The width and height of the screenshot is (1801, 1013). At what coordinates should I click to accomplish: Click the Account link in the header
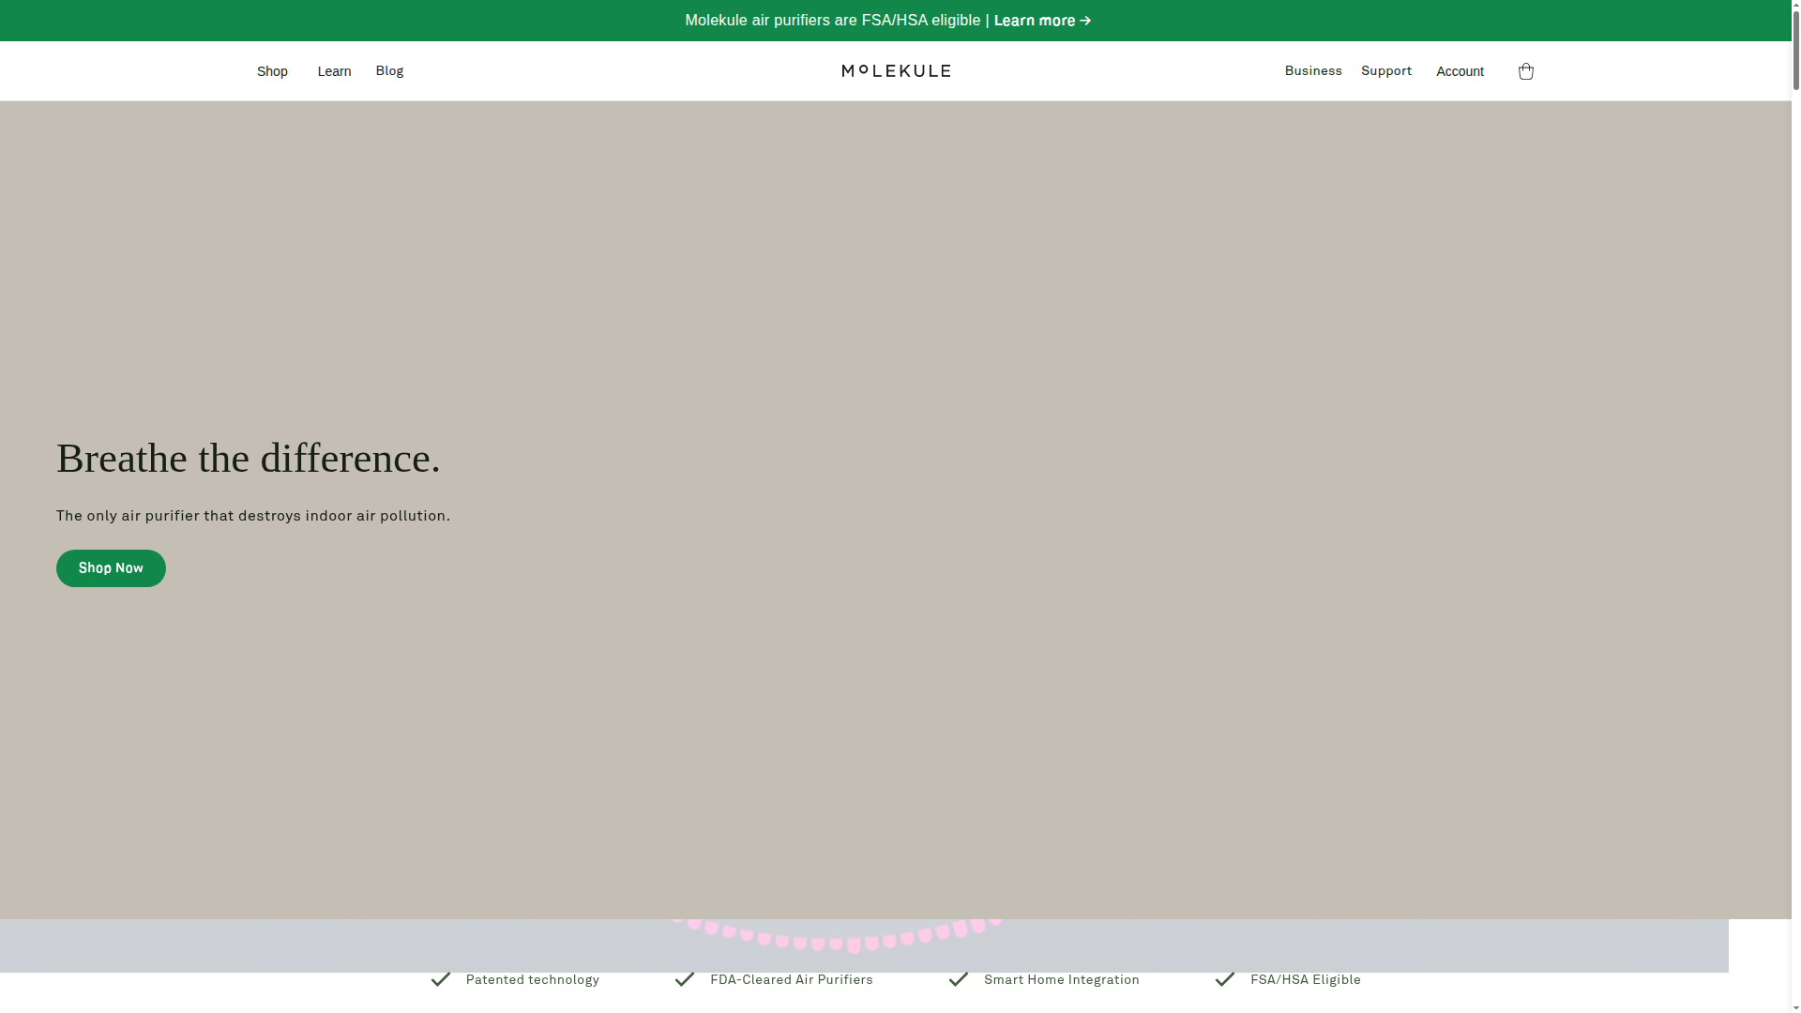click(1460, 71)
